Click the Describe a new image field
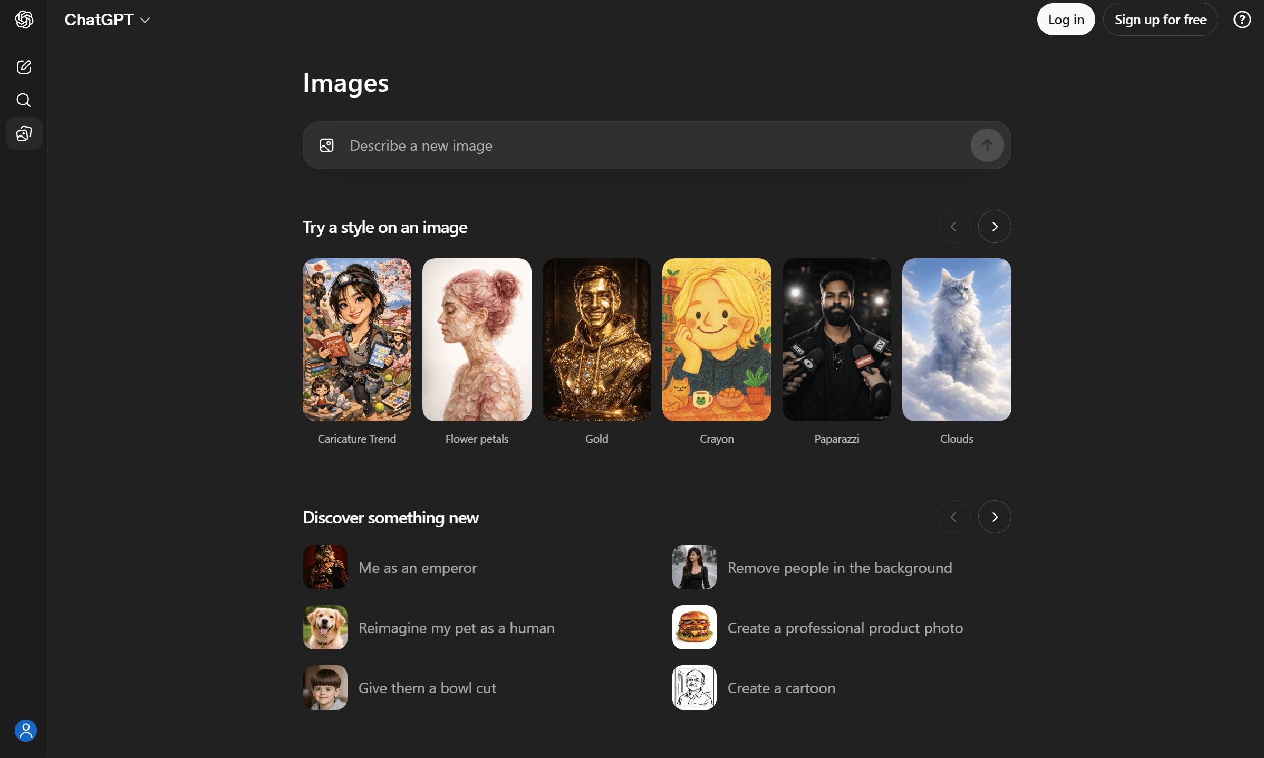The width and height of the screenshot is (1264, 758). 654,145
